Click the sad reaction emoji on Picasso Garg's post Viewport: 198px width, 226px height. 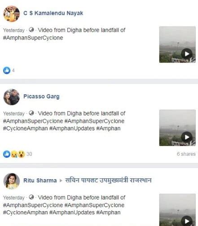pos(14,154)
